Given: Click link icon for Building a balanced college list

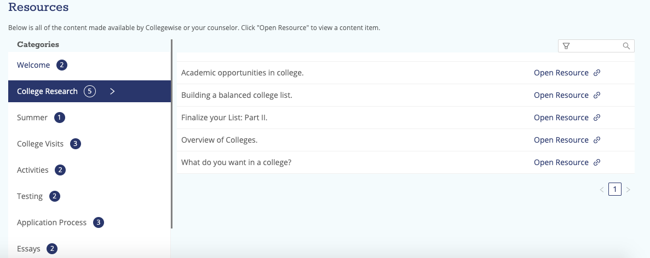Looking at the screenshot, I should click(x=597, y=95).
